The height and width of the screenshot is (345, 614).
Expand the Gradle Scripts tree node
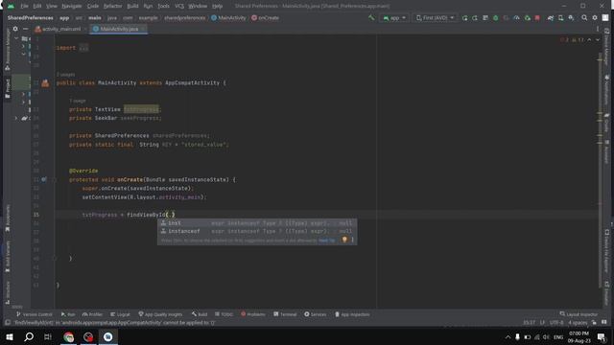point(16,118)
